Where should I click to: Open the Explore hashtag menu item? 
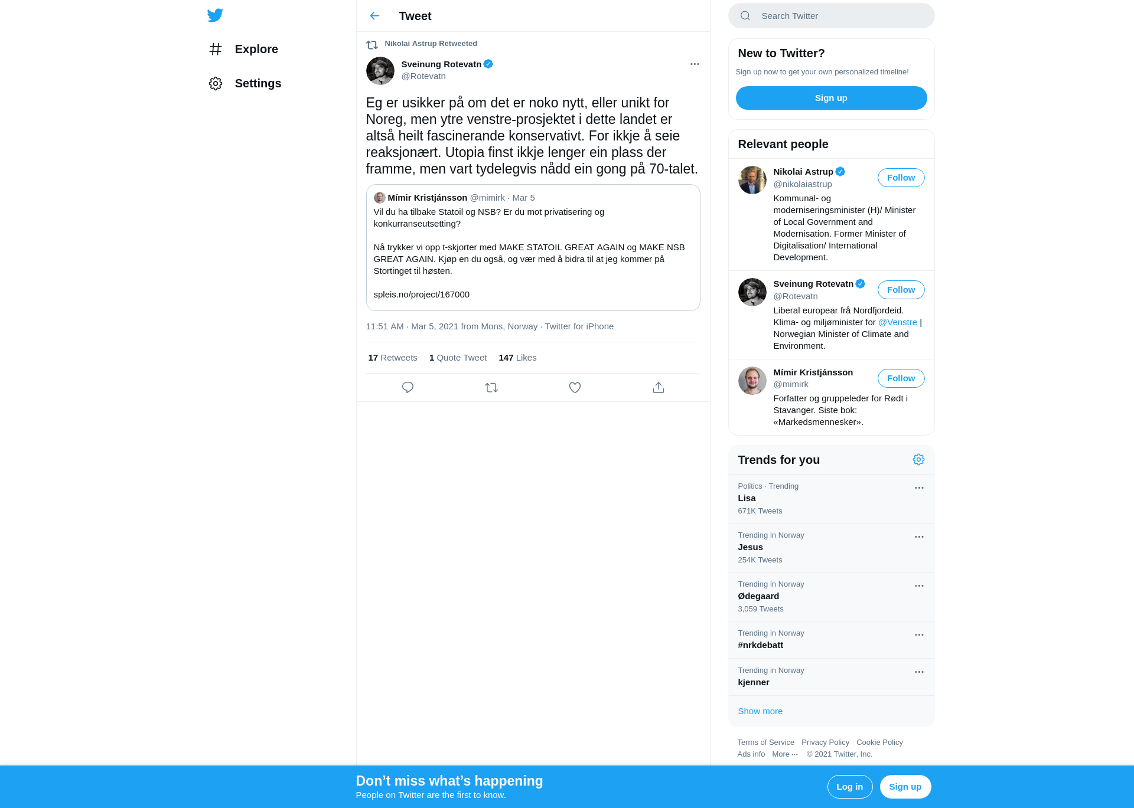(243, 49)
